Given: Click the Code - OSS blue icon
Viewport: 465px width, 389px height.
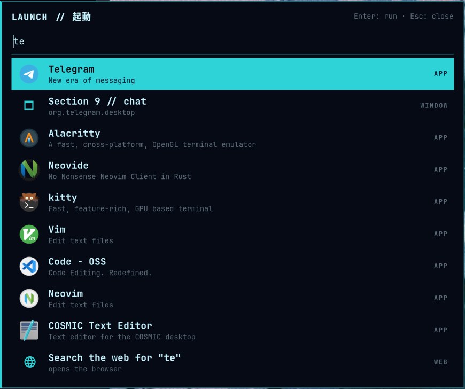Looking at the screenshot, I should coord(29,266).
